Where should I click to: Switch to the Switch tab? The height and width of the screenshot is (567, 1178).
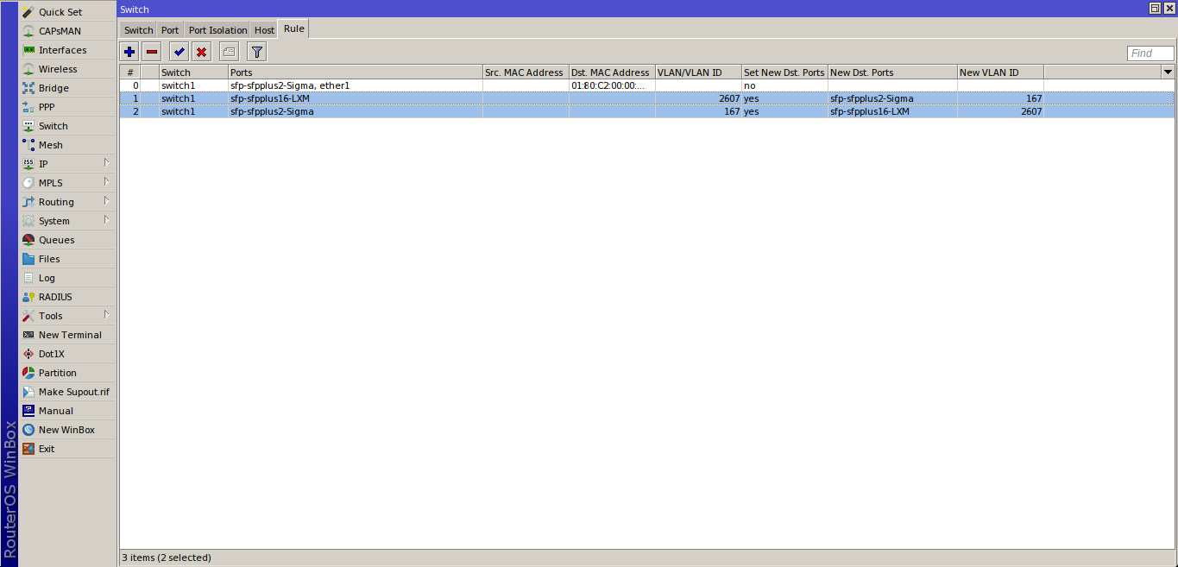(x=138, y=30)
